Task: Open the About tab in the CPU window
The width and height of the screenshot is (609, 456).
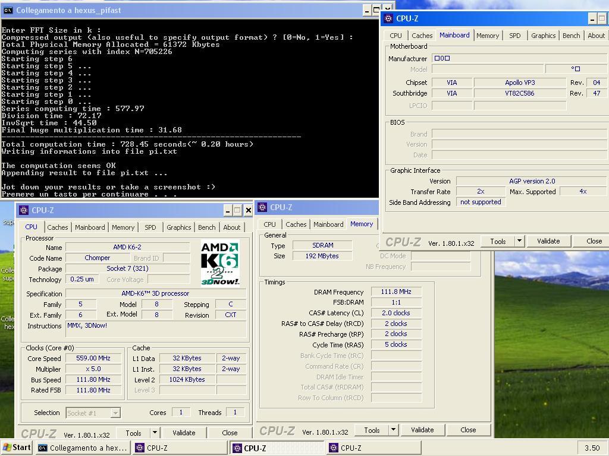Action: 232,227
